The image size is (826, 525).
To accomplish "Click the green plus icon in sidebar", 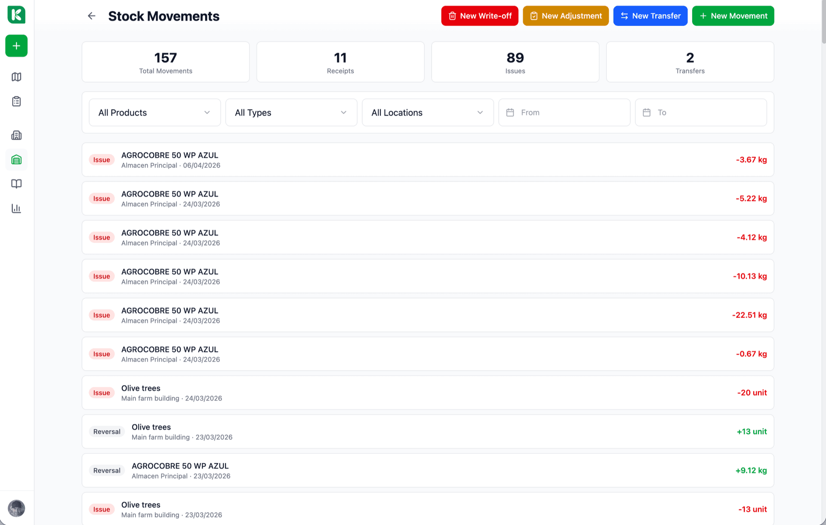I will tap(16, 46).
